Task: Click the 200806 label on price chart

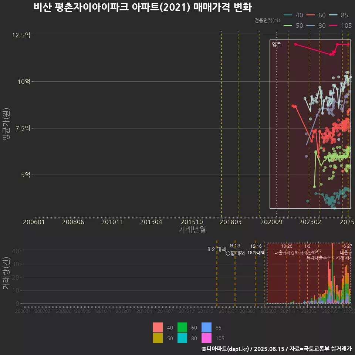Action: [x=73, y=222]
